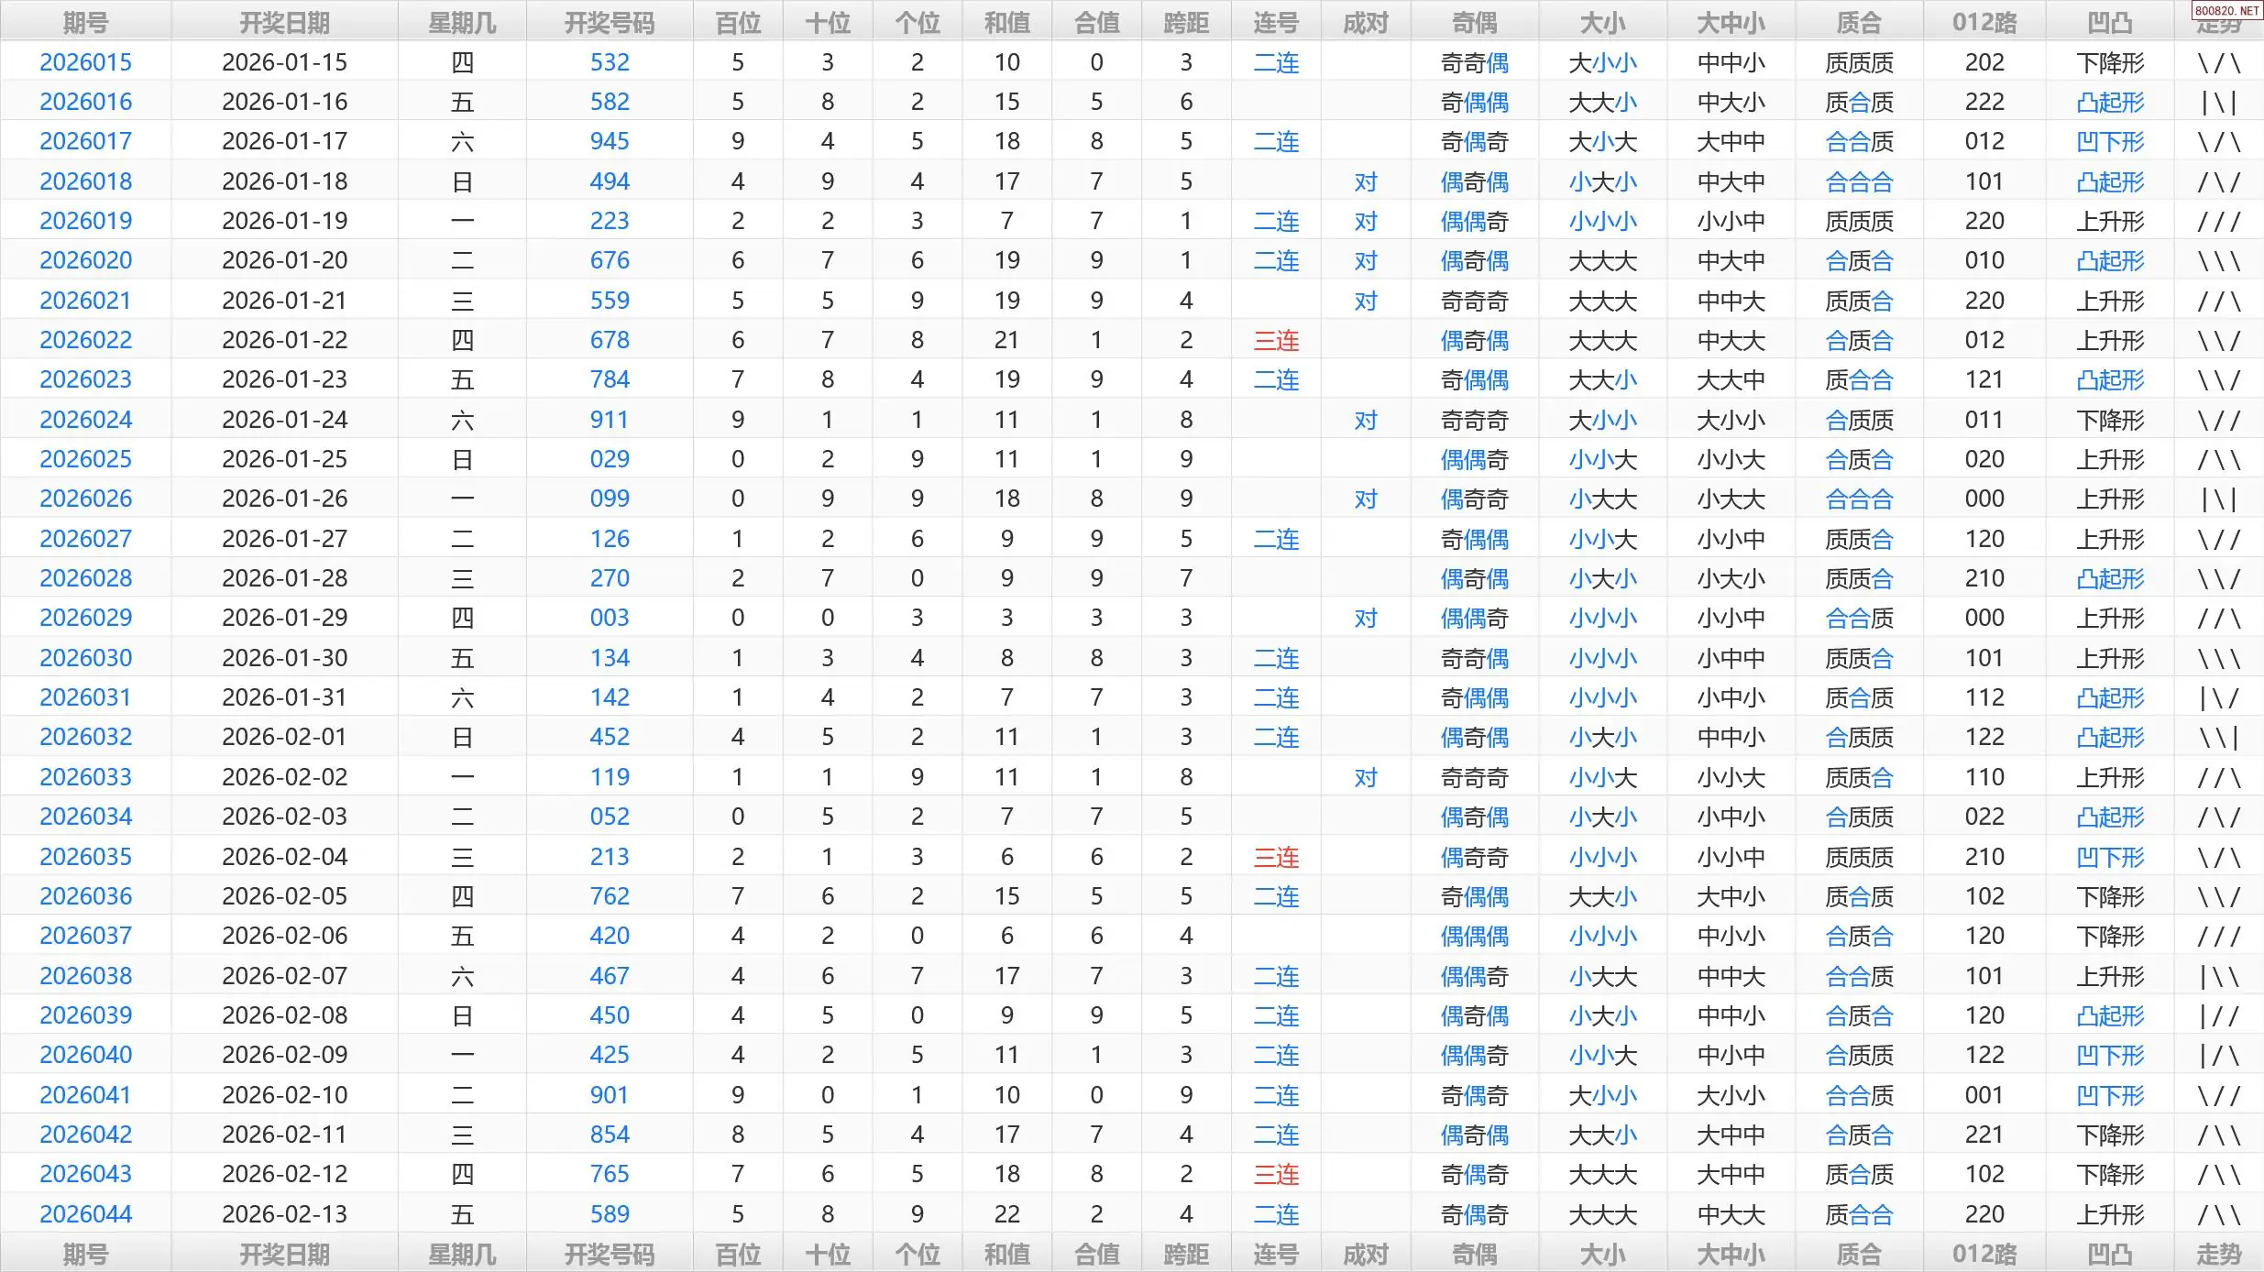This screenshot has height=1272, width=2264.
Task: Click winning number 003
Action: (610, 618)
